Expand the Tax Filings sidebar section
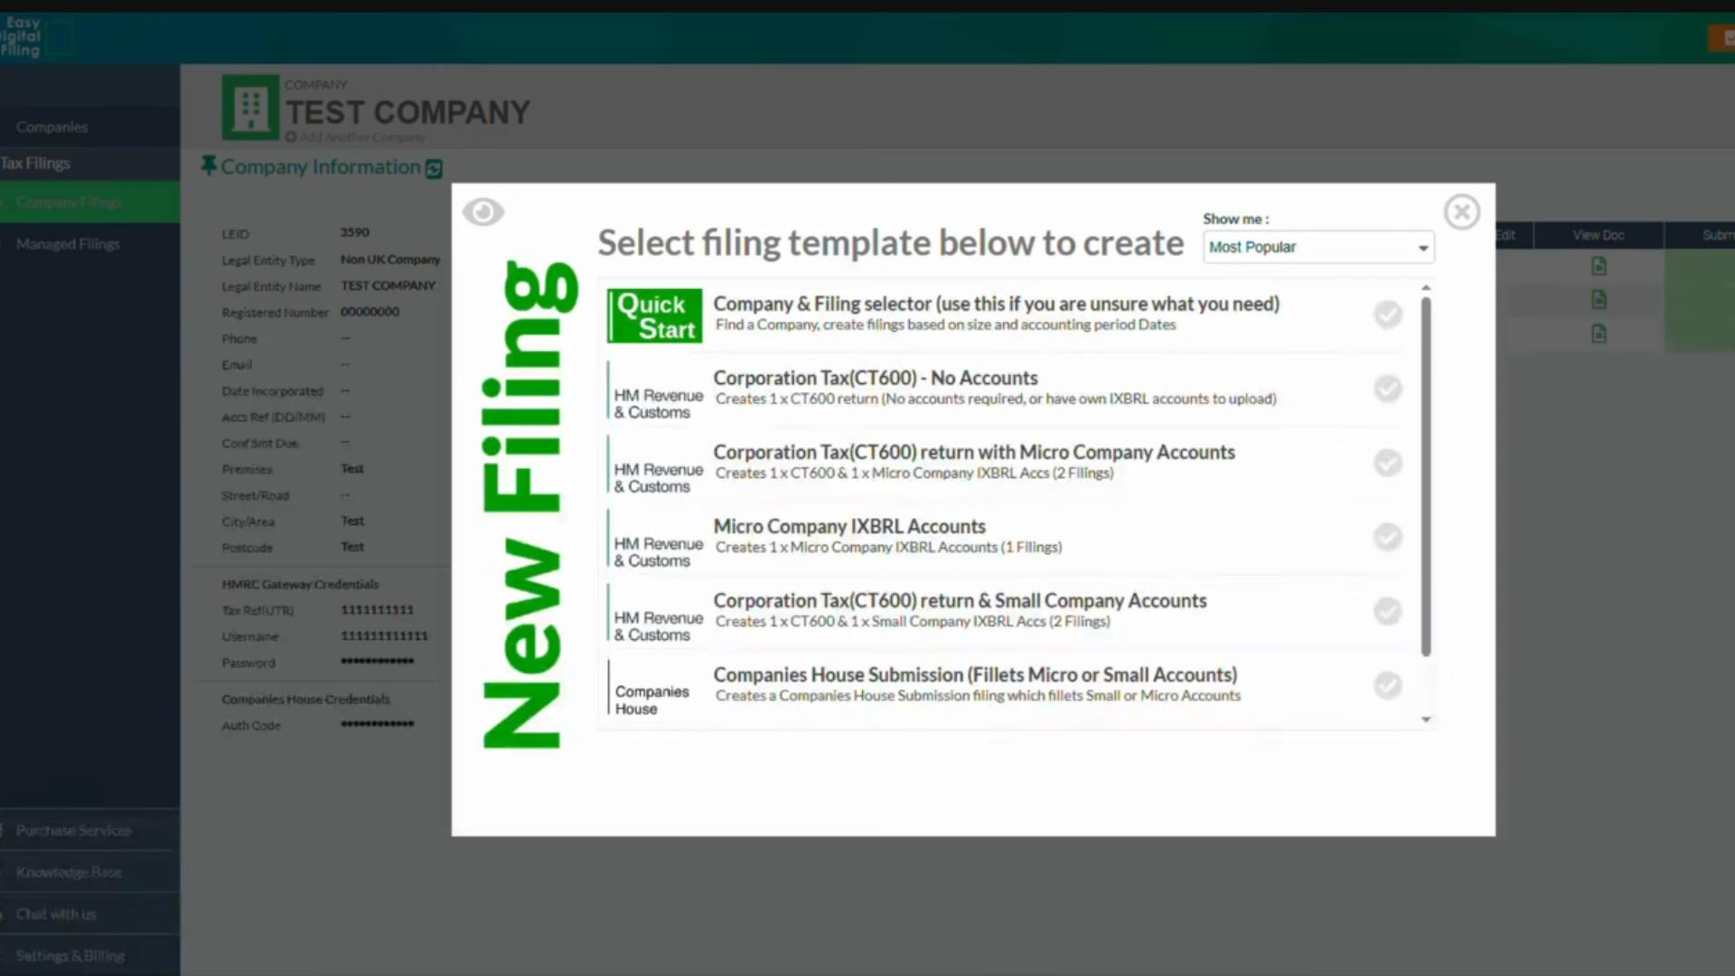This screenshot has width=1735, height=976. [35, 163]
